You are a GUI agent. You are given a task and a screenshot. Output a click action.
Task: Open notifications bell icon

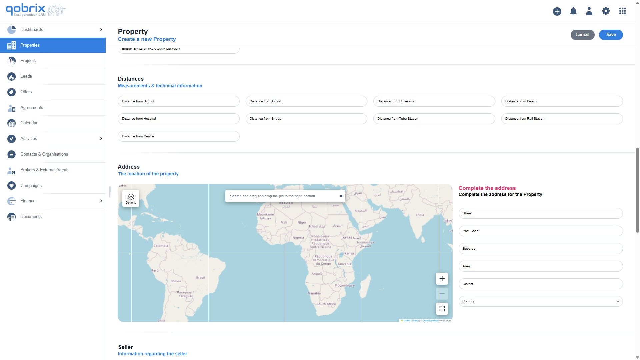[x=573, y=11]
